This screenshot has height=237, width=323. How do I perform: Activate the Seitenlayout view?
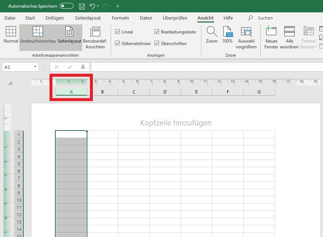[x=69, y=35]
